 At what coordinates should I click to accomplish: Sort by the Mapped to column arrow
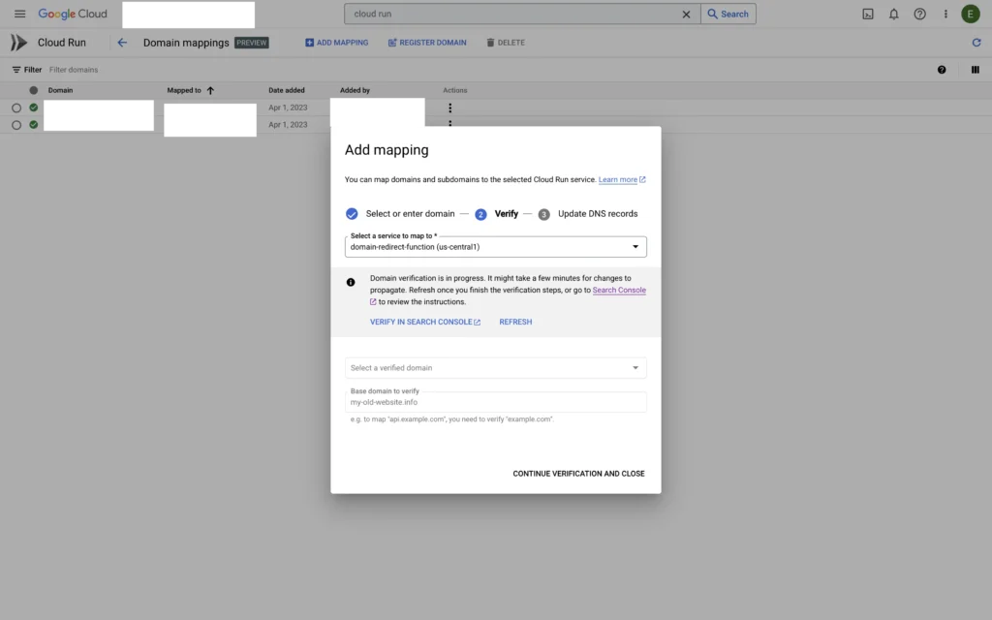[x=210, y=90]
